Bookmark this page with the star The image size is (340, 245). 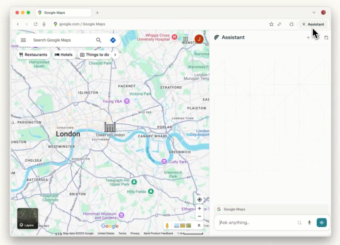pos(271,24)
